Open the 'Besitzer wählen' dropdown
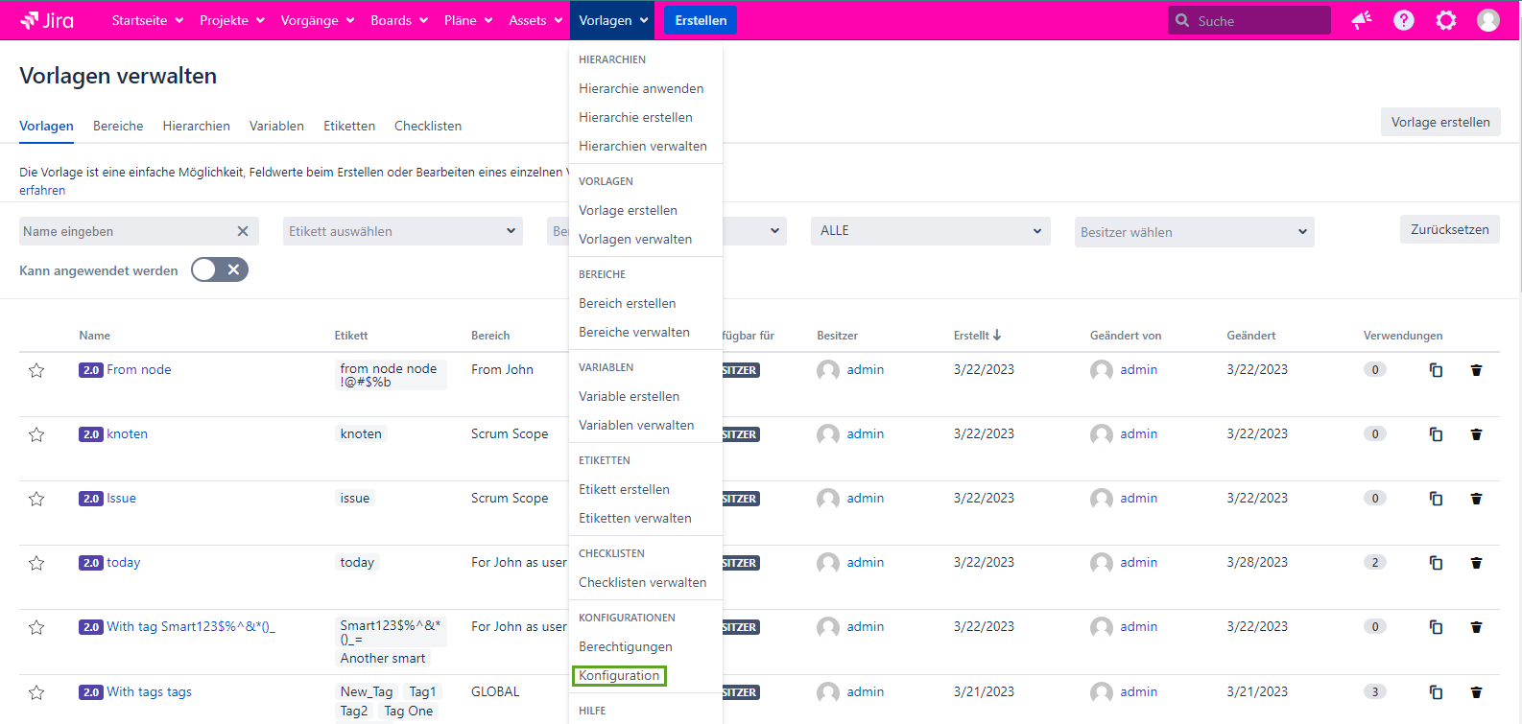Screen dimensions: 1522x724 click(x=1193, y=232)
